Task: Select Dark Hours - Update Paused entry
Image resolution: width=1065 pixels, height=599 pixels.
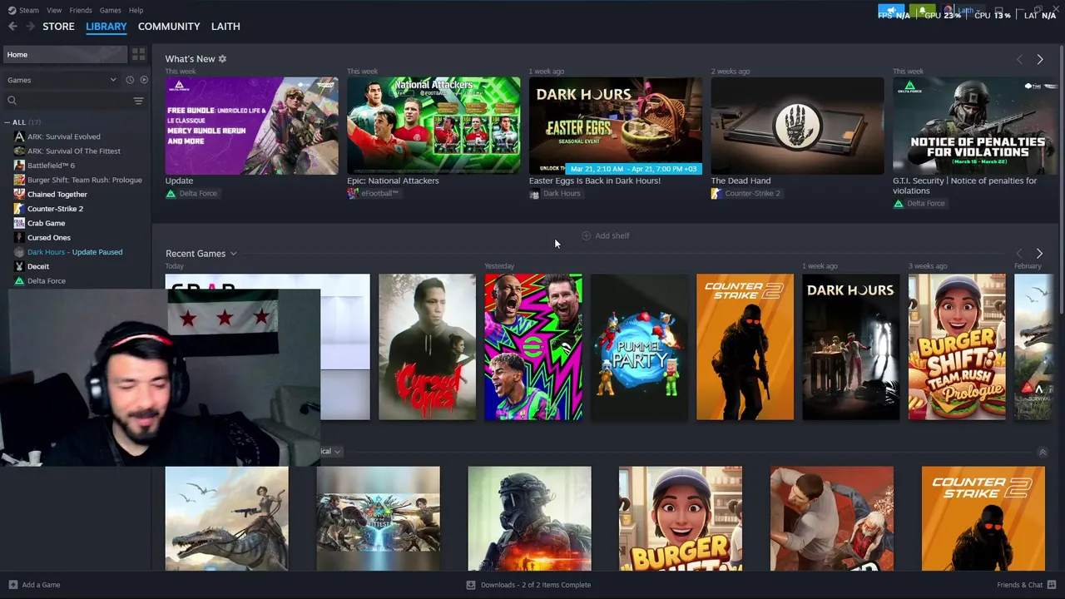Action: pos(75,252)
